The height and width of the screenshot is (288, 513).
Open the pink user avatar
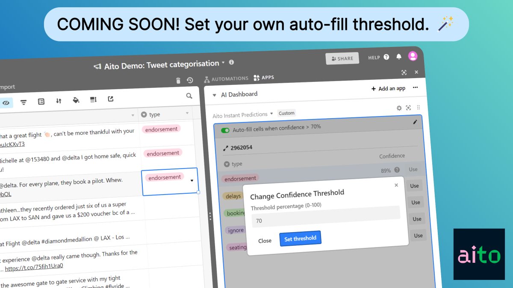(x=413, y=56)
